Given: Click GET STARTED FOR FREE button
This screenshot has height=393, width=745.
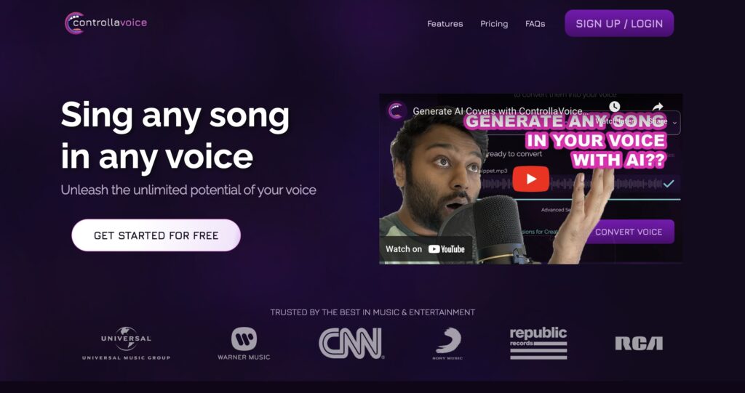Looking at the screenshot, I should [x=156, y=235].
